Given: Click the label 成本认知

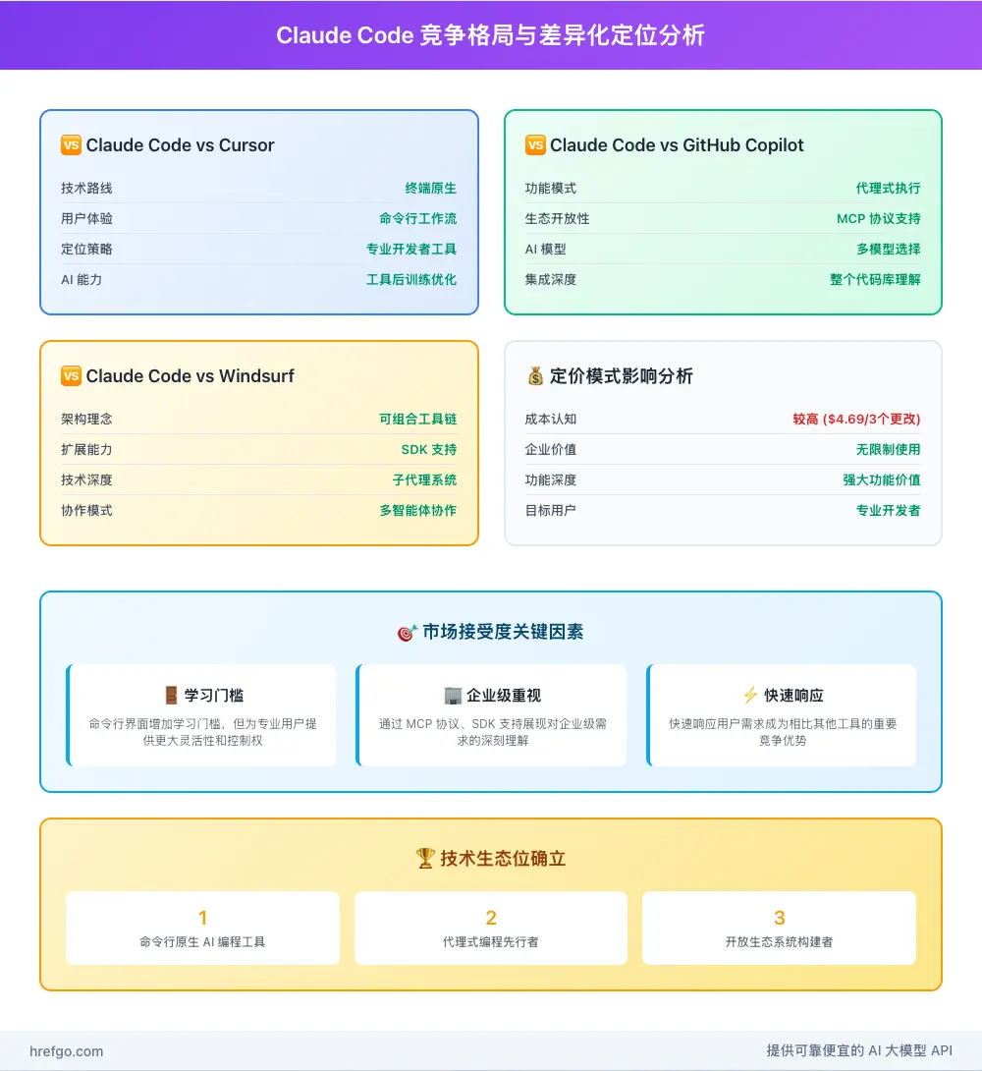Looking at the screenshot, I should [x=551, y=419].
